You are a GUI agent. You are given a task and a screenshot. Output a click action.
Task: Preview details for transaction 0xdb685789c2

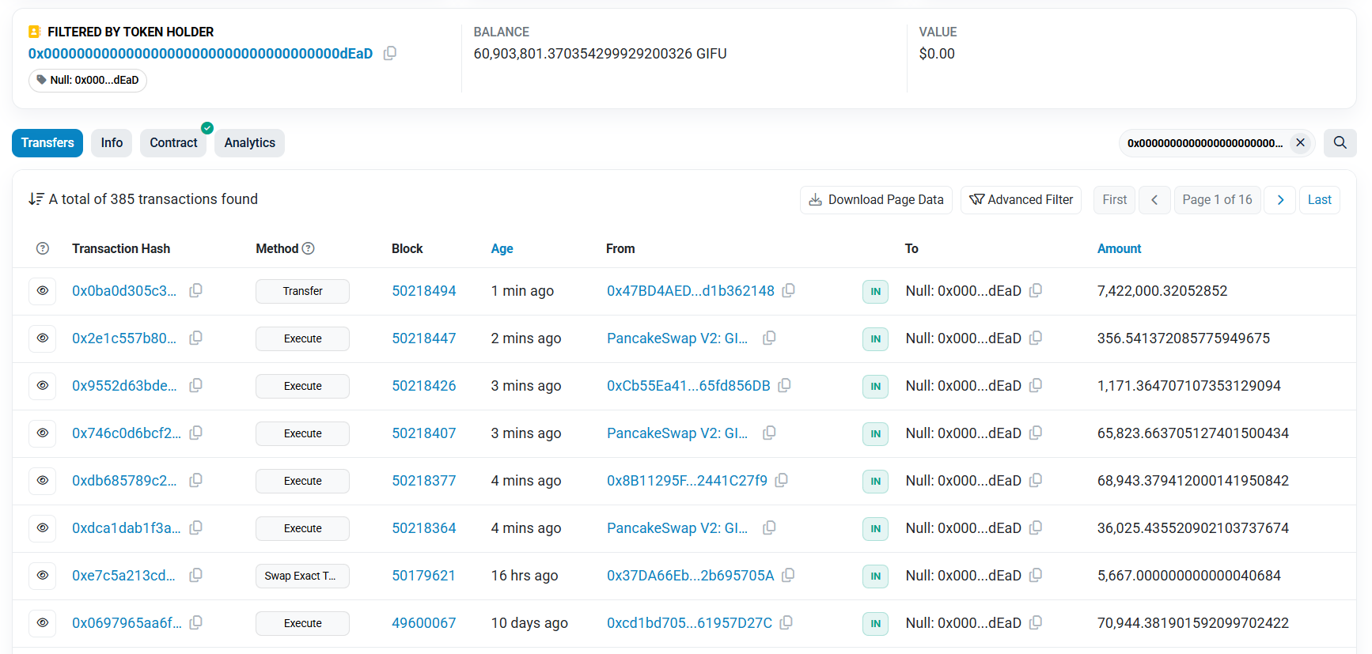[43, 481]
